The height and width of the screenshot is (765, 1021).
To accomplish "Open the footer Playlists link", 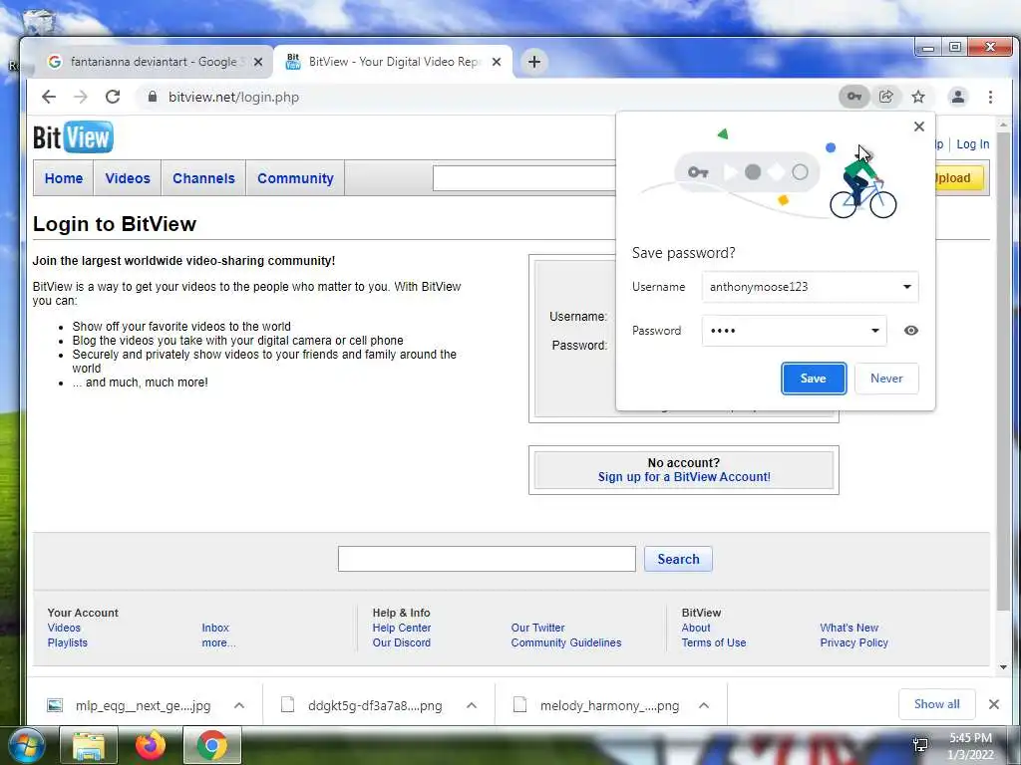I will click(x=67, y=642).
